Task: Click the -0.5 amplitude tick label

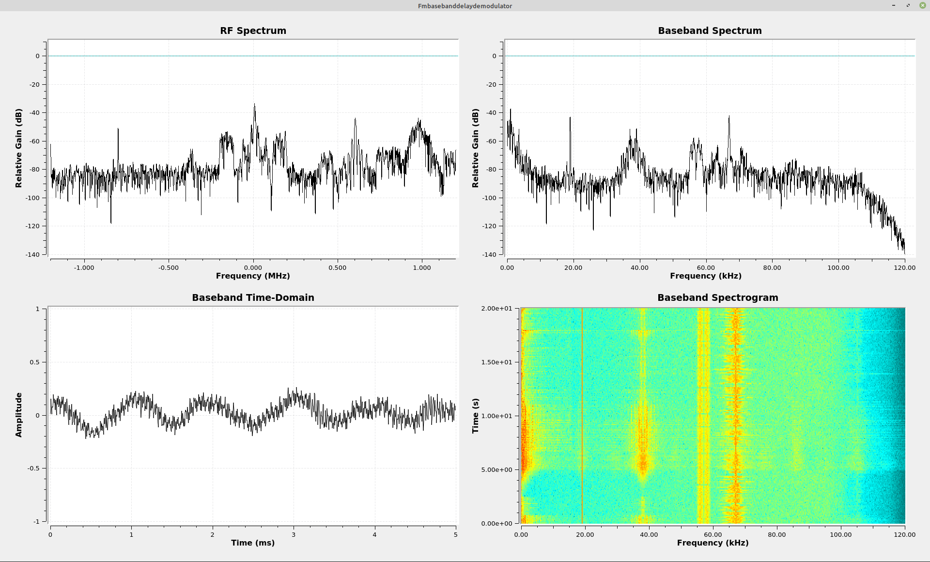Action: tap(32, 468)
